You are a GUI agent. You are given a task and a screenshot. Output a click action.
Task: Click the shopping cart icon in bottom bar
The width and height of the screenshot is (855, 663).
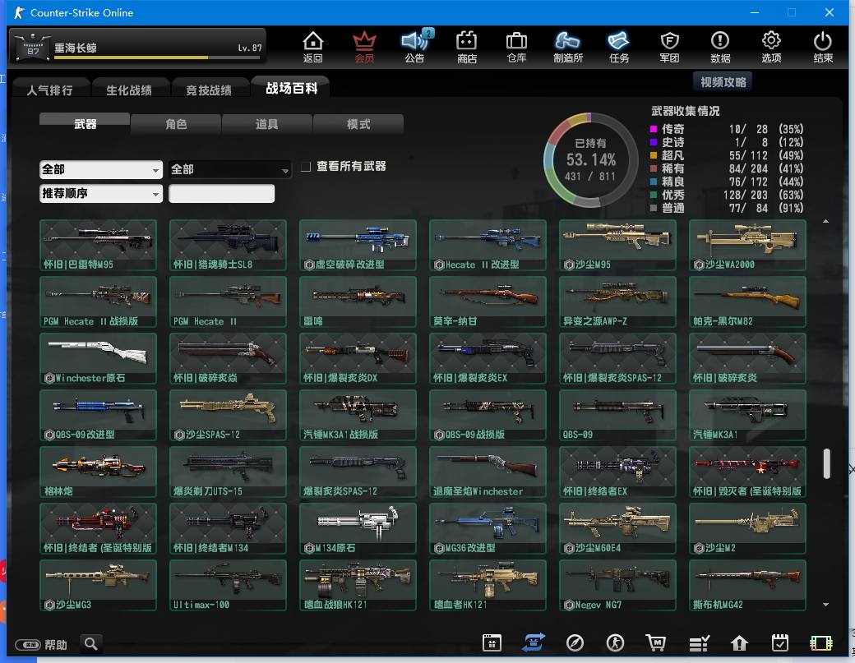(x=656, y=642)
